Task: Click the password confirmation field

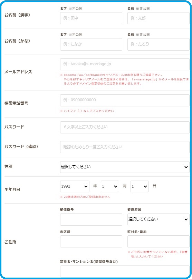Action: coord(125,147)
